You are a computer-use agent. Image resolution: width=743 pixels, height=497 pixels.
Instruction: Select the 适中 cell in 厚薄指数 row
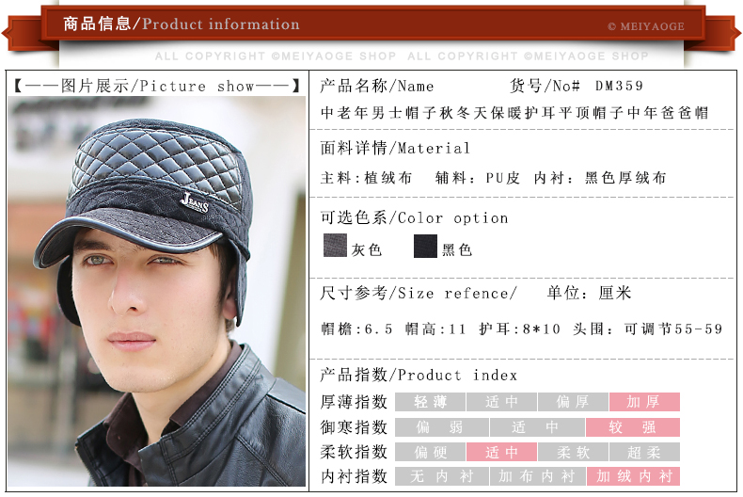[x=502, y=402]
